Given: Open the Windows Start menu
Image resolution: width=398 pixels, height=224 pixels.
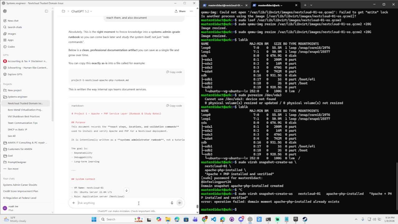Looking at the screenshot, I should pyautogui.click(x=94, y=219).
